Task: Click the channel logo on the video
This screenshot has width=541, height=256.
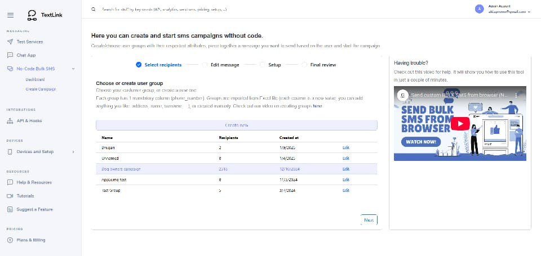Action: [402, 95]
